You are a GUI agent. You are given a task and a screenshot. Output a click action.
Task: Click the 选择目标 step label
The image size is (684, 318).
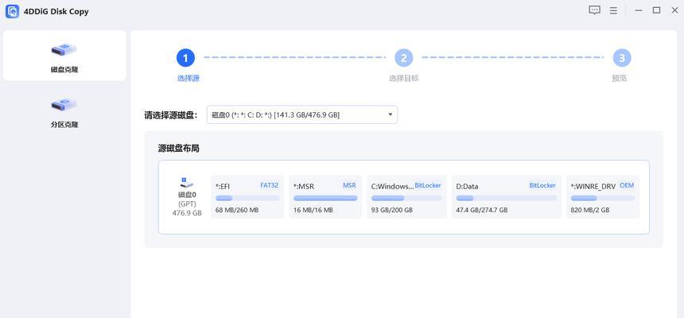[x=404, y=79]
